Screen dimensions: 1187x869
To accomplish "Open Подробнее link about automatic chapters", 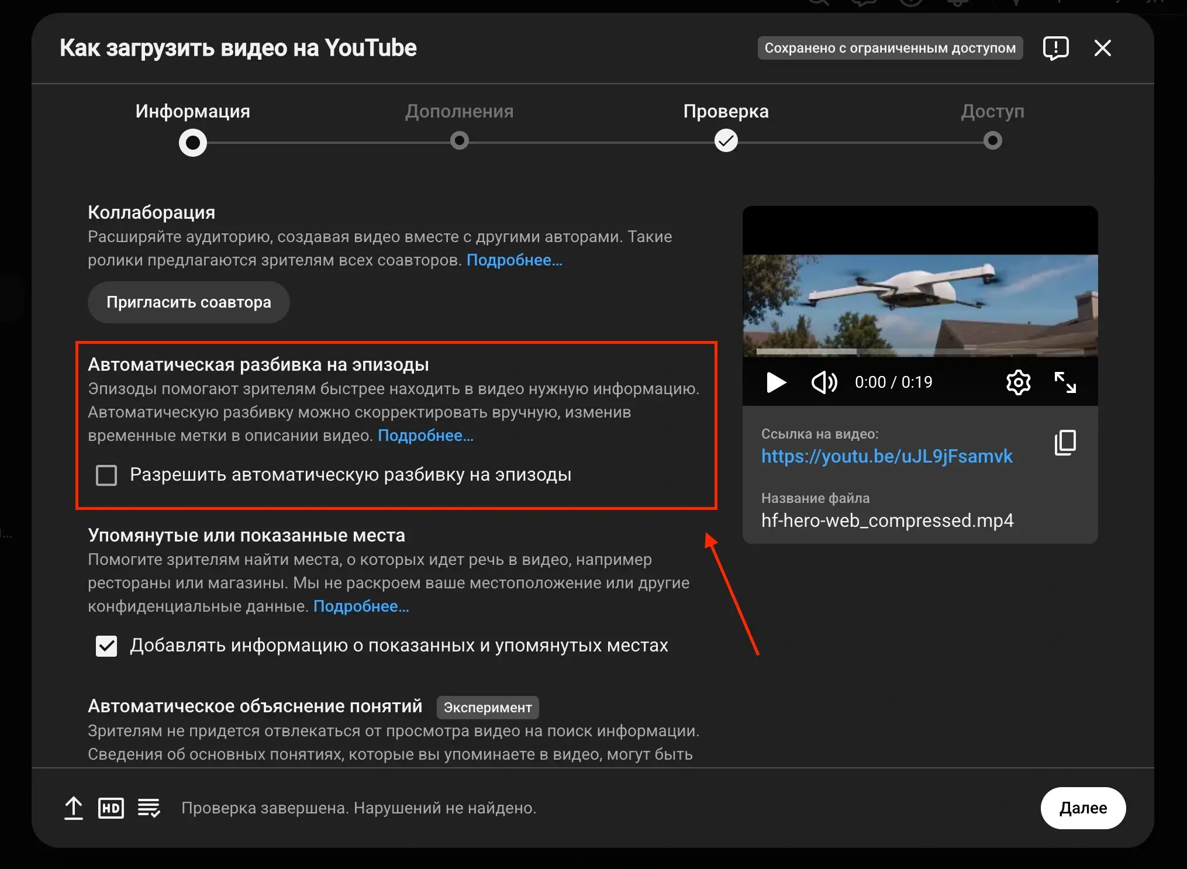I will coord(426,436).
